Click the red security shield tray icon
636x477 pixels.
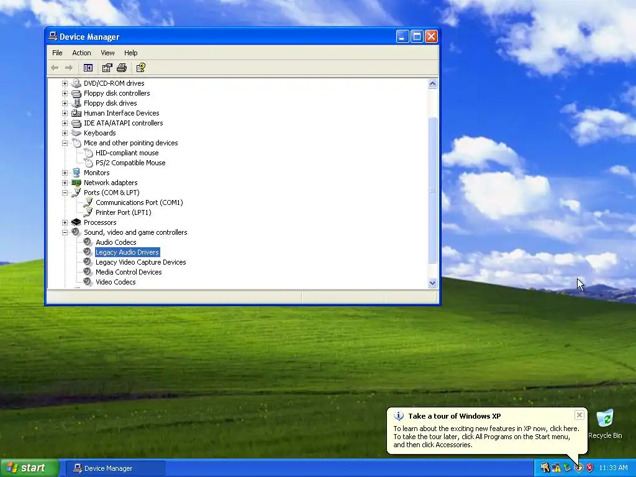pos(590,468)
